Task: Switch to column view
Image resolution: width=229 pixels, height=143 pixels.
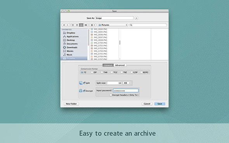Action: pos(81,25)
